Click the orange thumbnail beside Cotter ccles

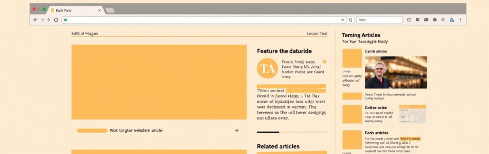coord(352,114)
